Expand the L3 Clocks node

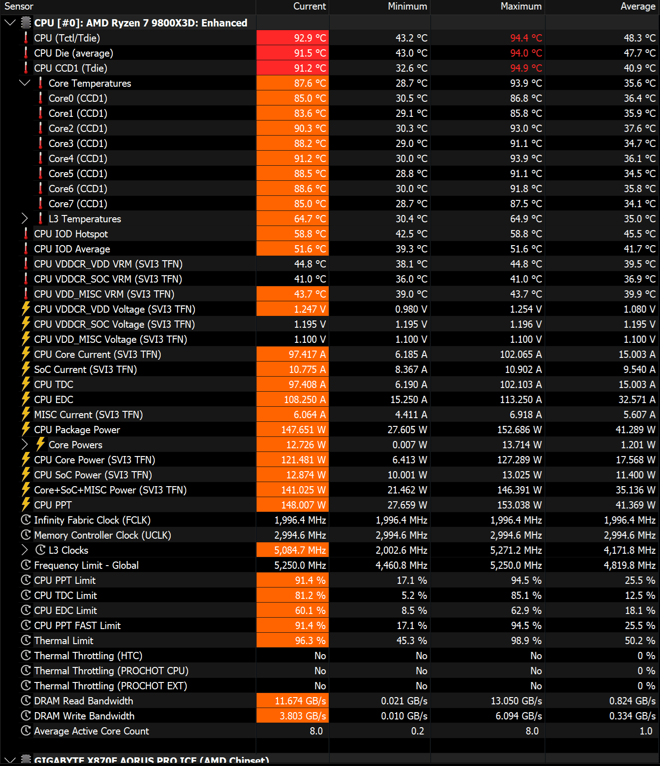tap(25, 550)
